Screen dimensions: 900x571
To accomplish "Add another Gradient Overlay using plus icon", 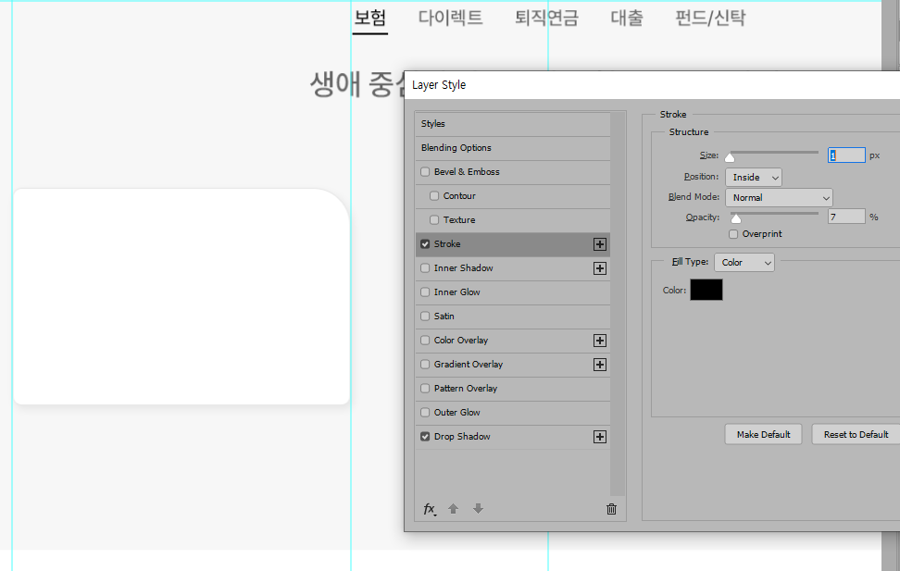I will point(600,365).
